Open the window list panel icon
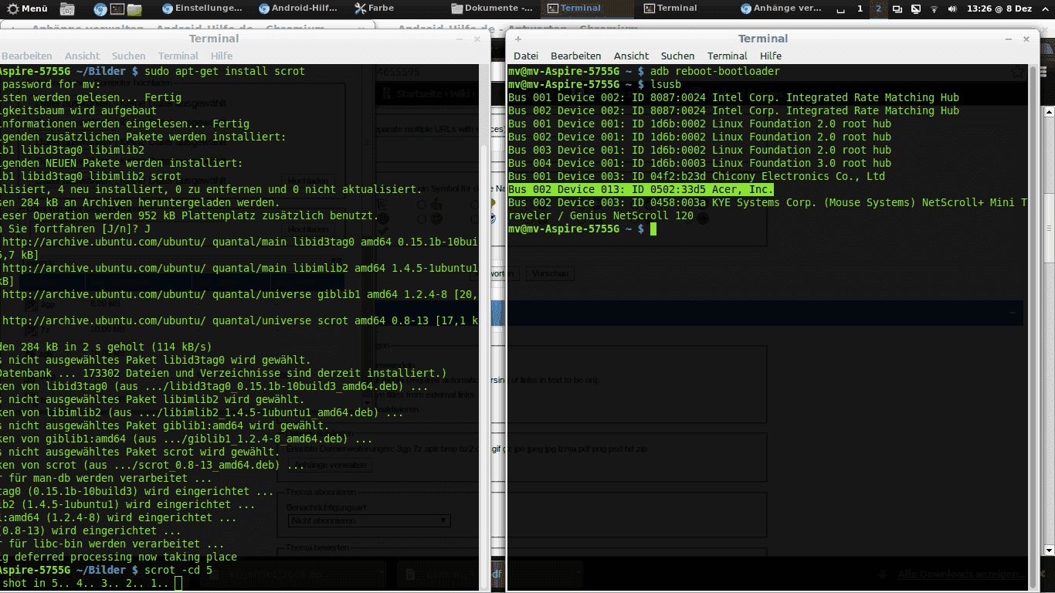This screenshot has width=1055, height=593. click(x=897, y=9)
